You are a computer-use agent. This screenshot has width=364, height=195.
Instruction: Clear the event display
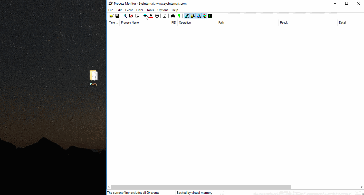tap(137, 16)
